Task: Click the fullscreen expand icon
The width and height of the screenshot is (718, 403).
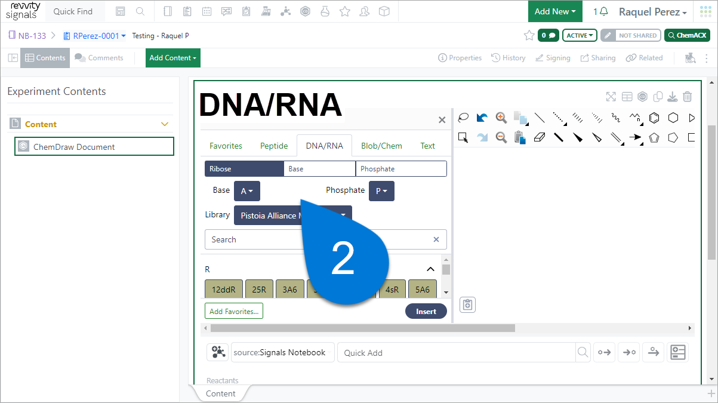Action: click(611, 97)
